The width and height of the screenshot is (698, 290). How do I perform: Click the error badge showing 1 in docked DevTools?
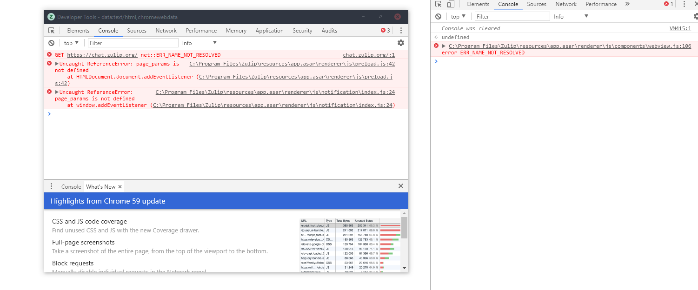[x=669, y=4]
